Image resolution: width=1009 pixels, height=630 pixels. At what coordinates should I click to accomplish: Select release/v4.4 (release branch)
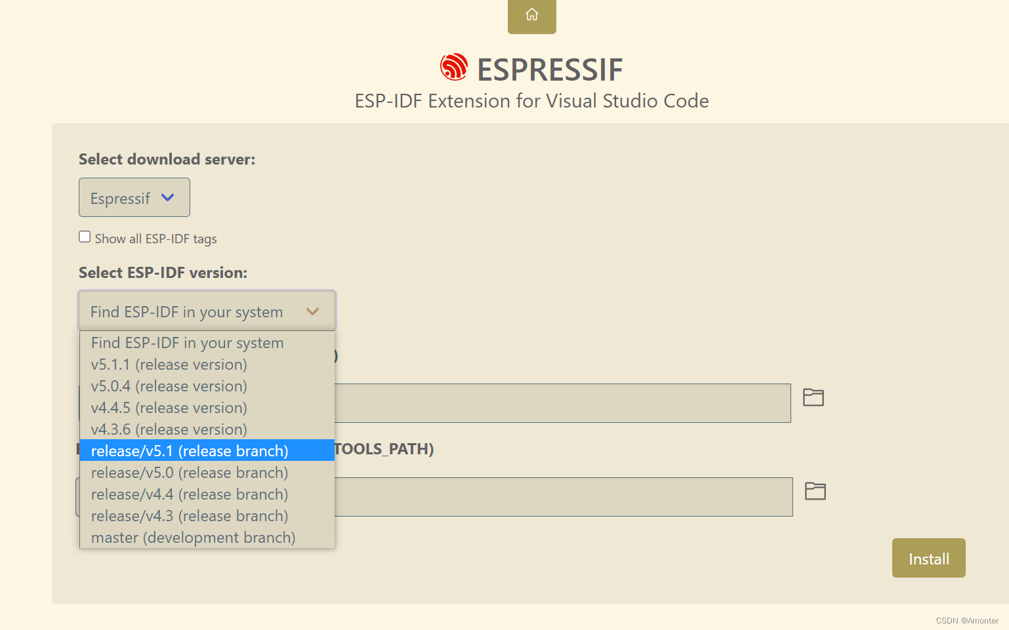tap(207, 494)
